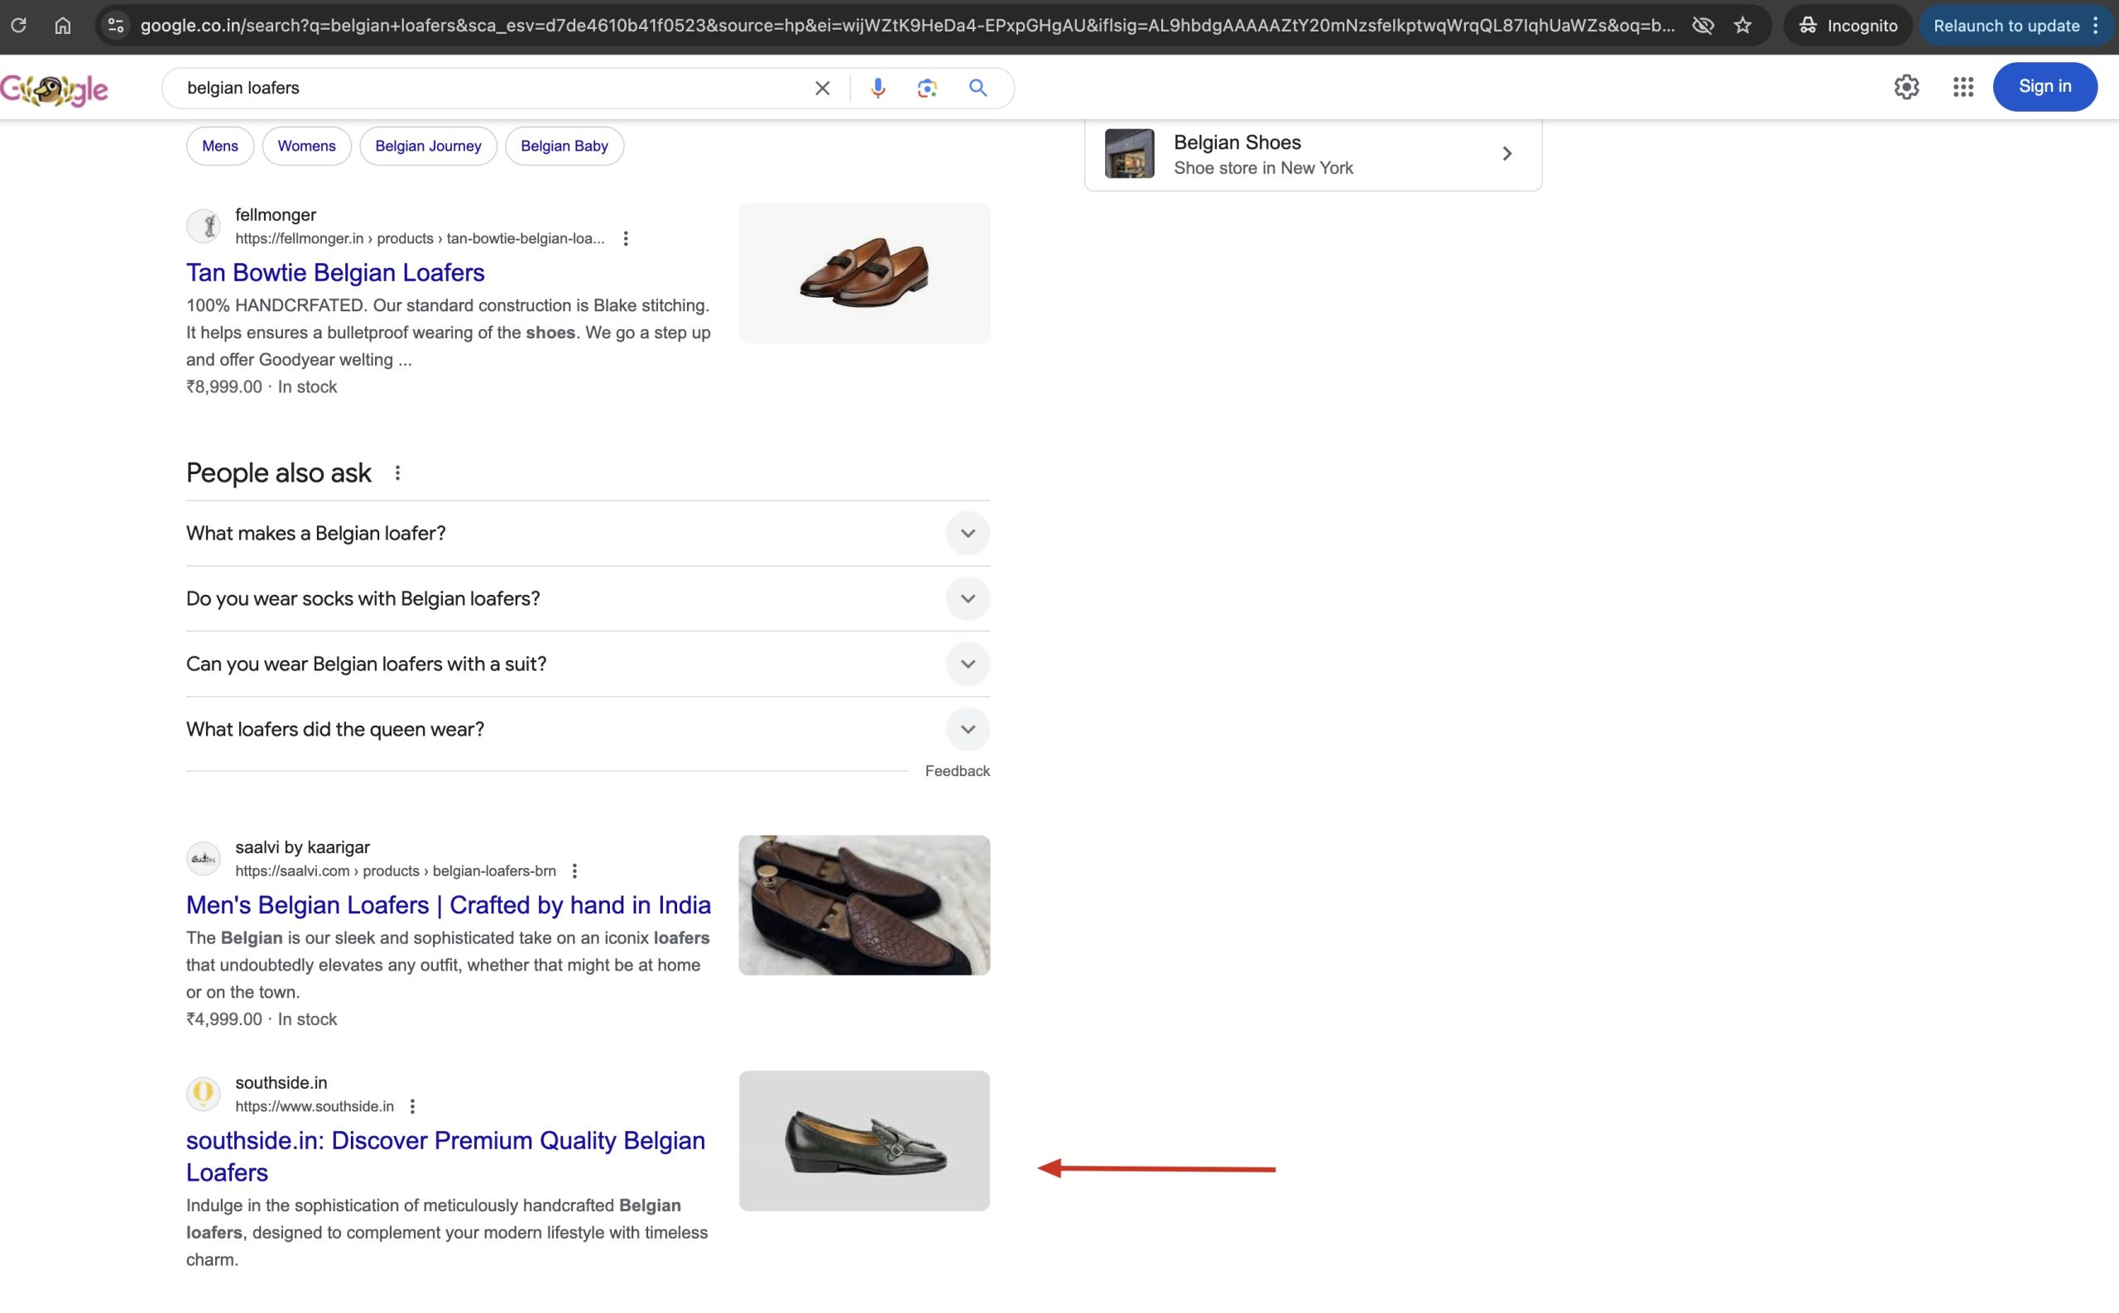Open 'Tan Bowtie Belgian Loafers' result

click(334, 272)
